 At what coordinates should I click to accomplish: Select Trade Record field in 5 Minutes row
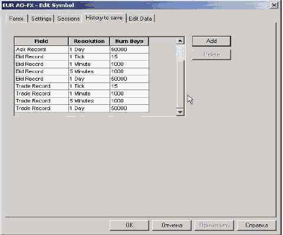coord(41,101)
